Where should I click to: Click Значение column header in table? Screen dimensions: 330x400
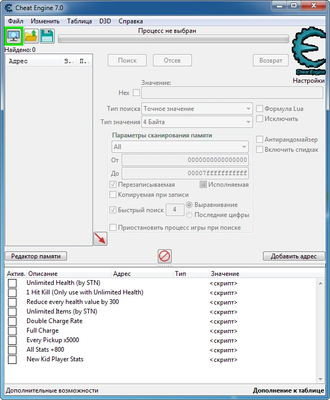click(267, 274)
